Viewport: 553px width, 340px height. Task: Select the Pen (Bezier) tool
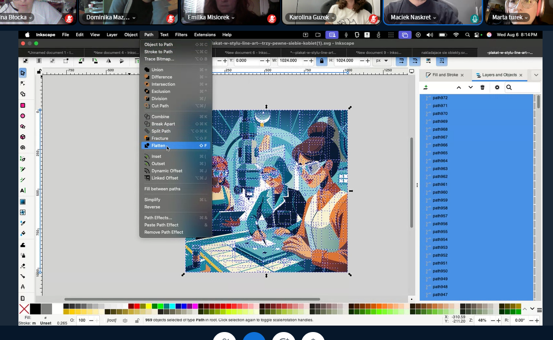pos(23,159)
